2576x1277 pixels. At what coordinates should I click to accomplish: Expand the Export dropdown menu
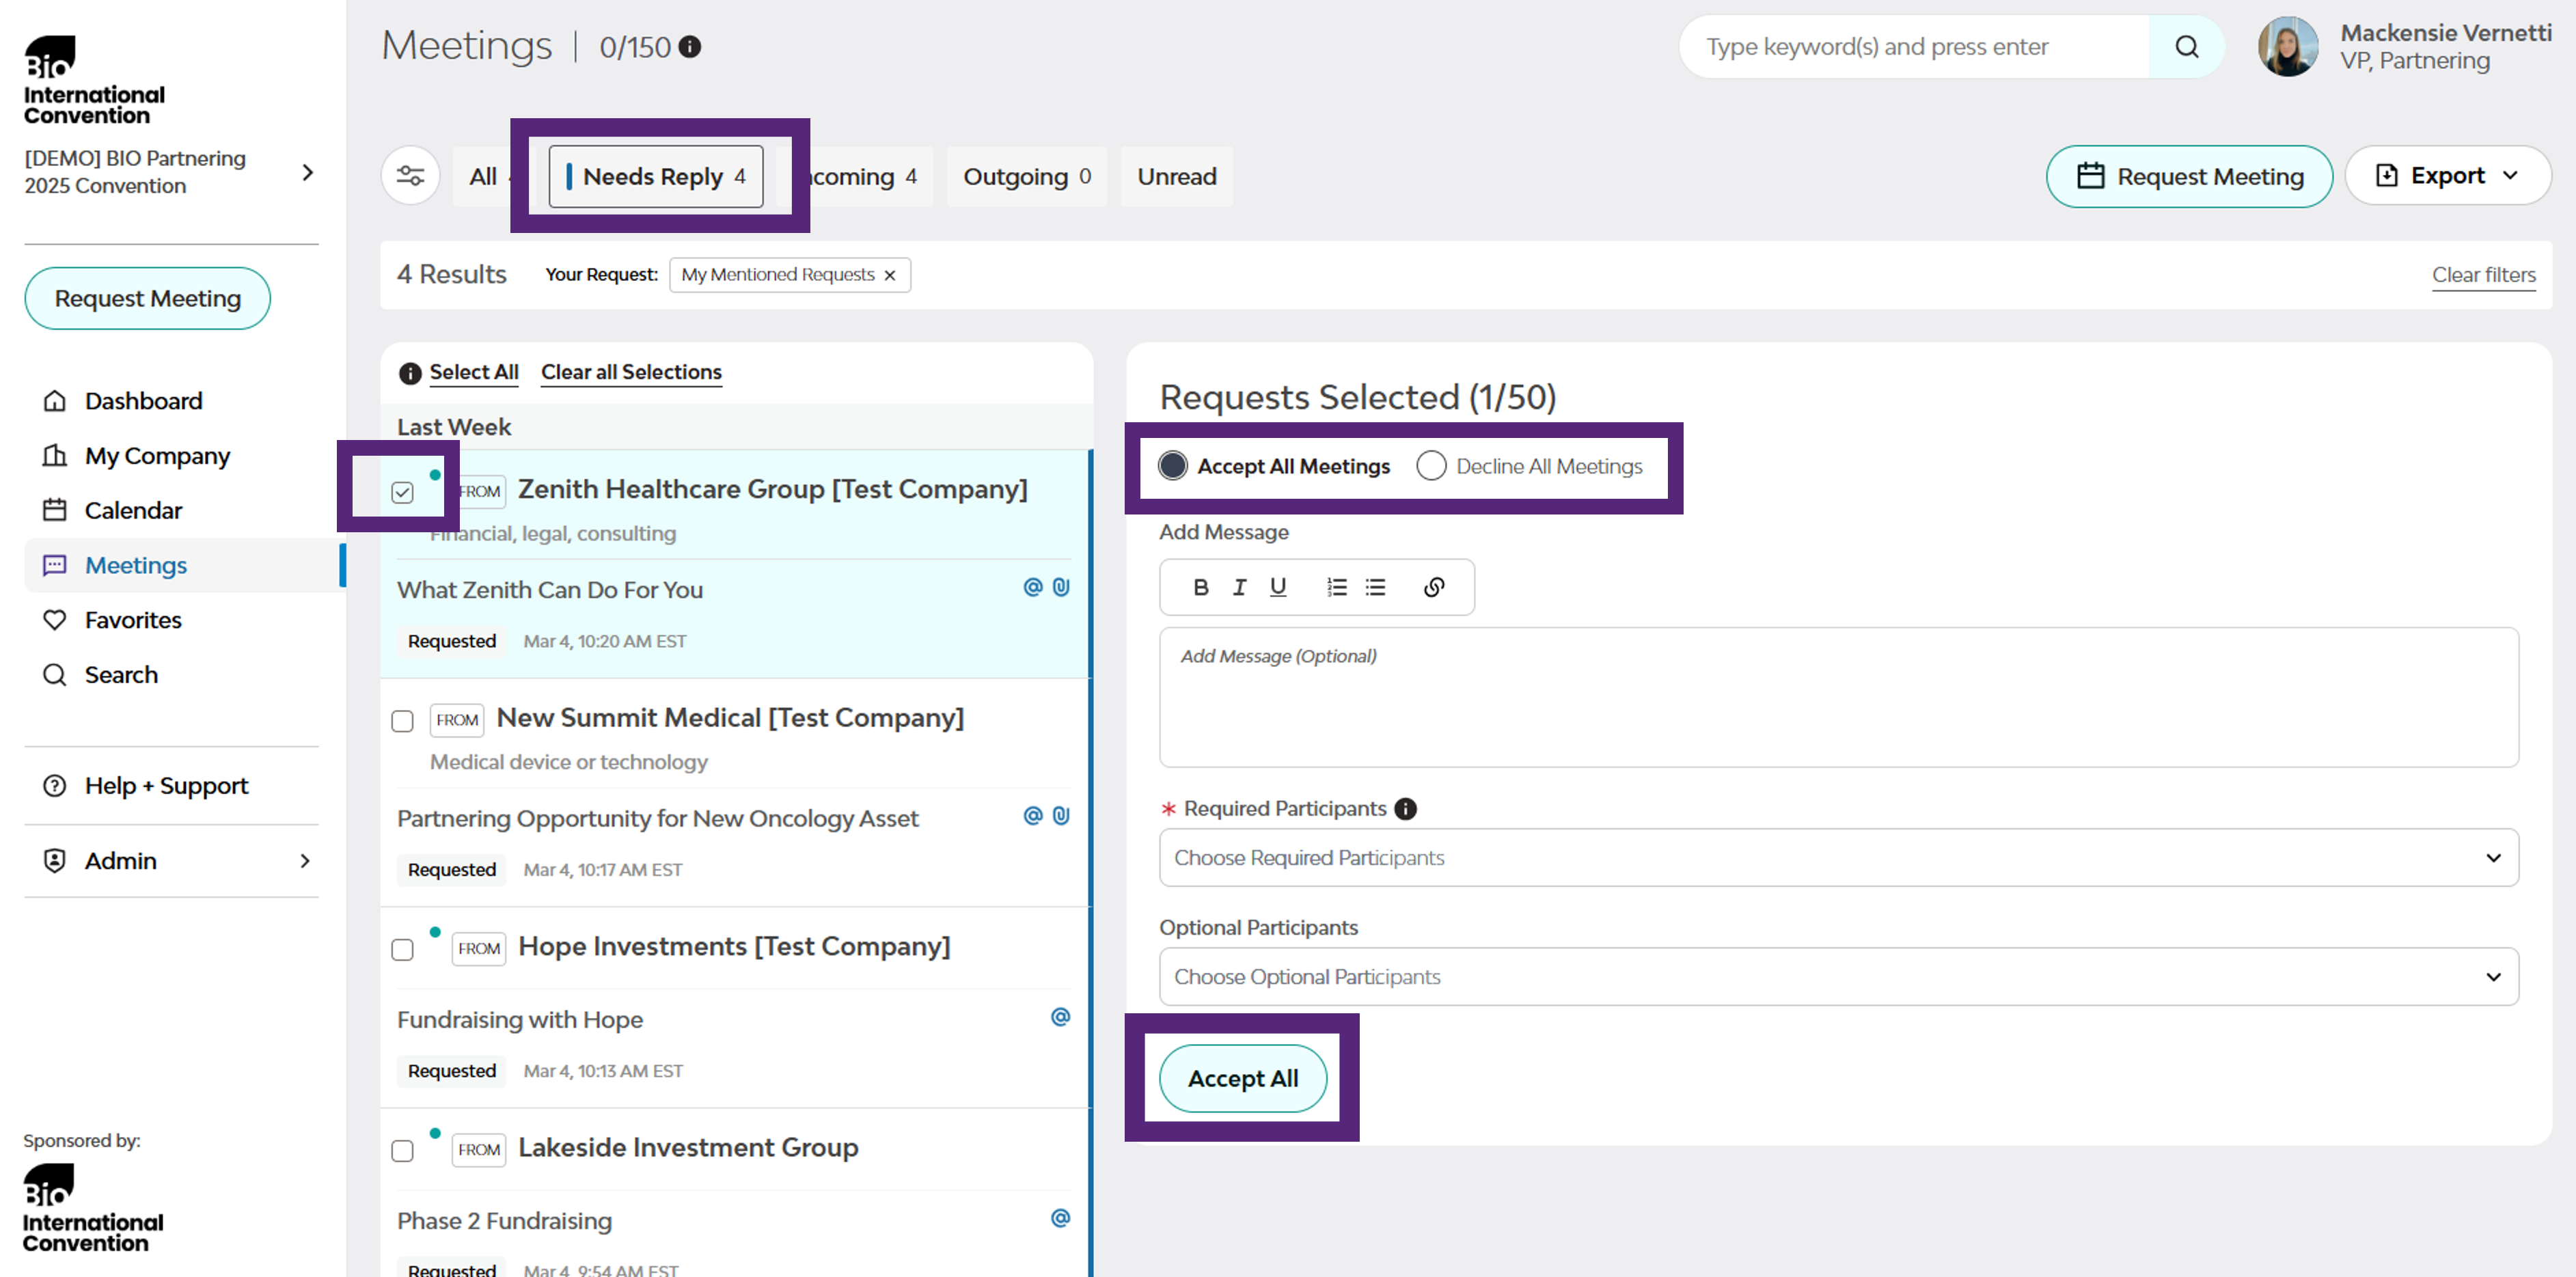[2447, 176]
